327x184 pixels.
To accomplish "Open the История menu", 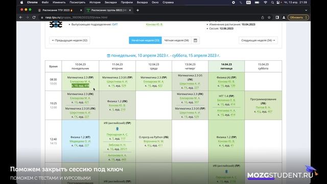I will 95,3.
